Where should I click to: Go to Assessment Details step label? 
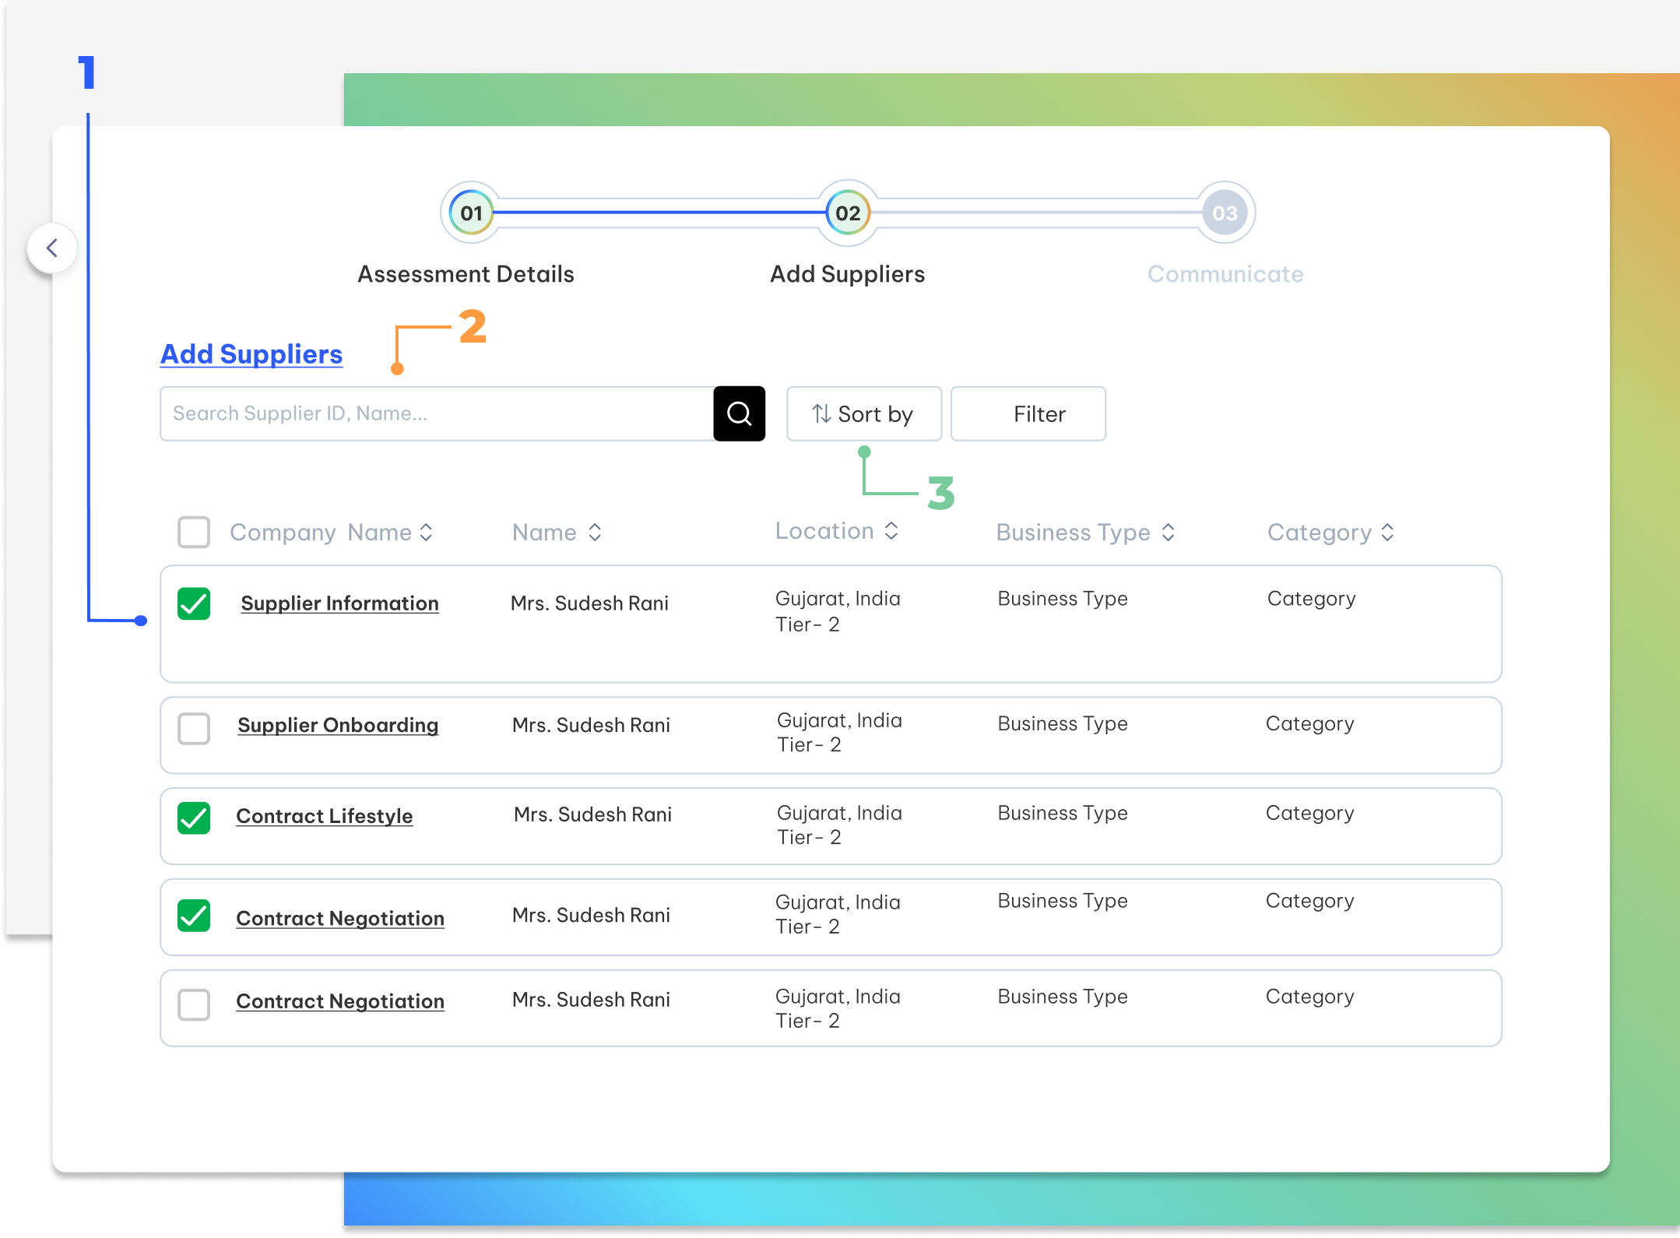(x=466, y=274)
